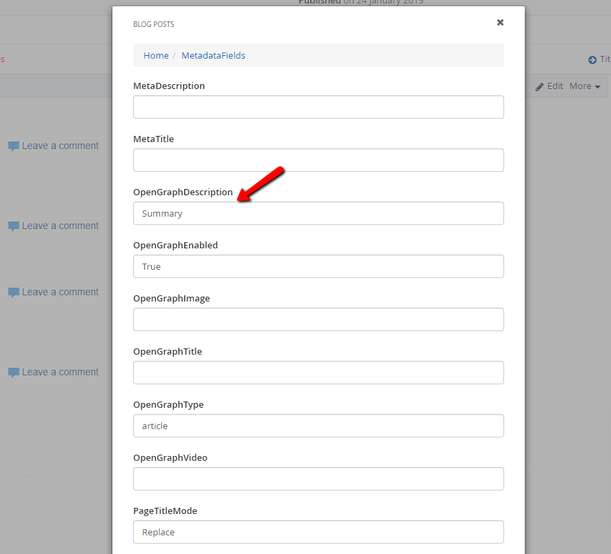Click the PageTitleMode field showing Replace
The height and width of the screenshot is (554, 611).
coord(318,532)
